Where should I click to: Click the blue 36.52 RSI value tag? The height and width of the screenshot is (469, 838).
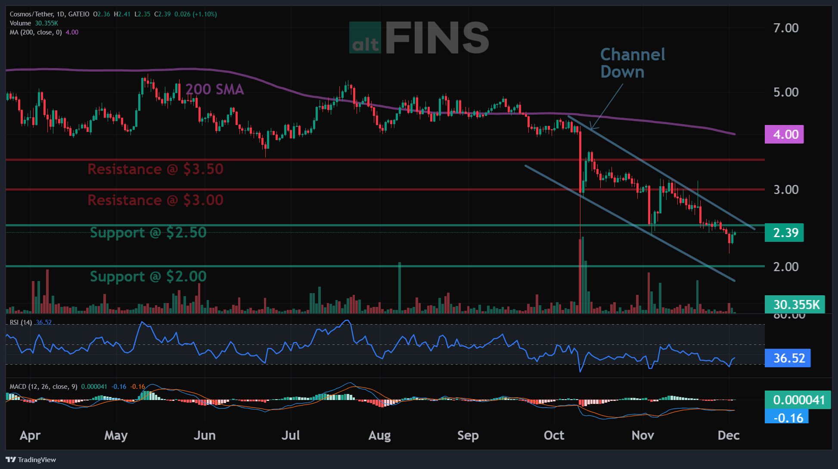[x=787, y=358]
